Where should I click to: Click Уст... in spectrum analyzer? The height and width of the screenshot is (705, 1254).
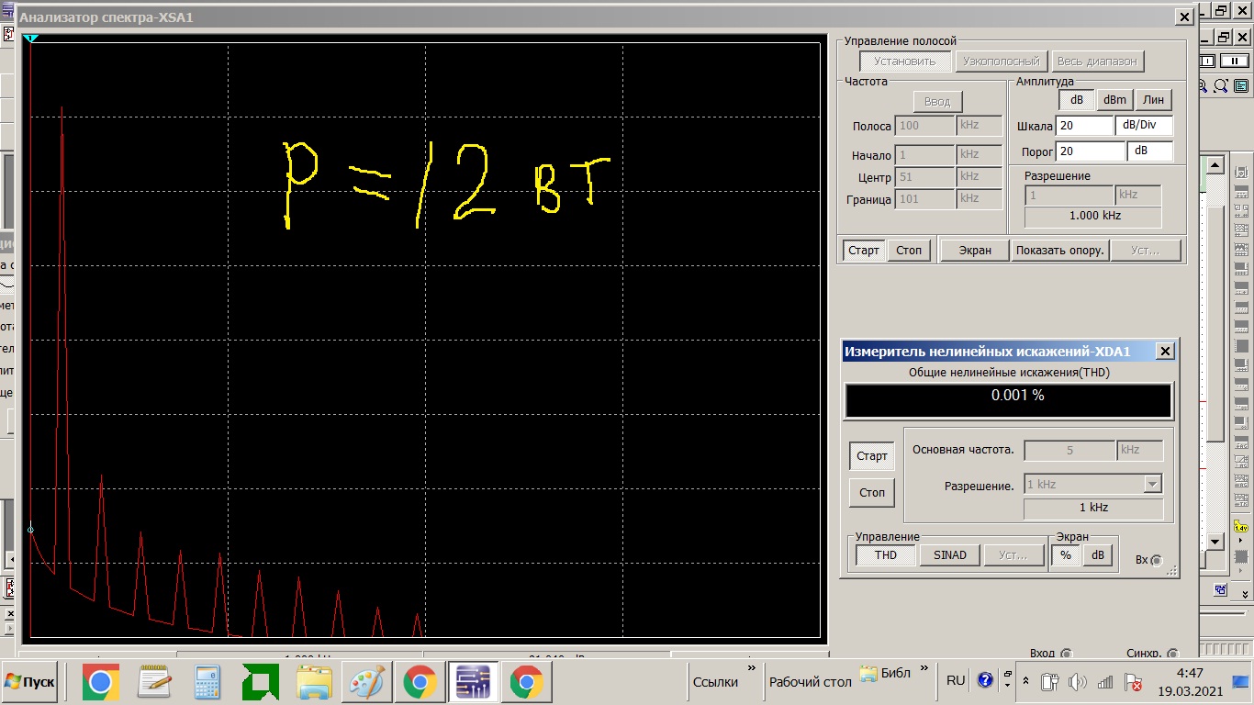click(x=1146, y=251)
